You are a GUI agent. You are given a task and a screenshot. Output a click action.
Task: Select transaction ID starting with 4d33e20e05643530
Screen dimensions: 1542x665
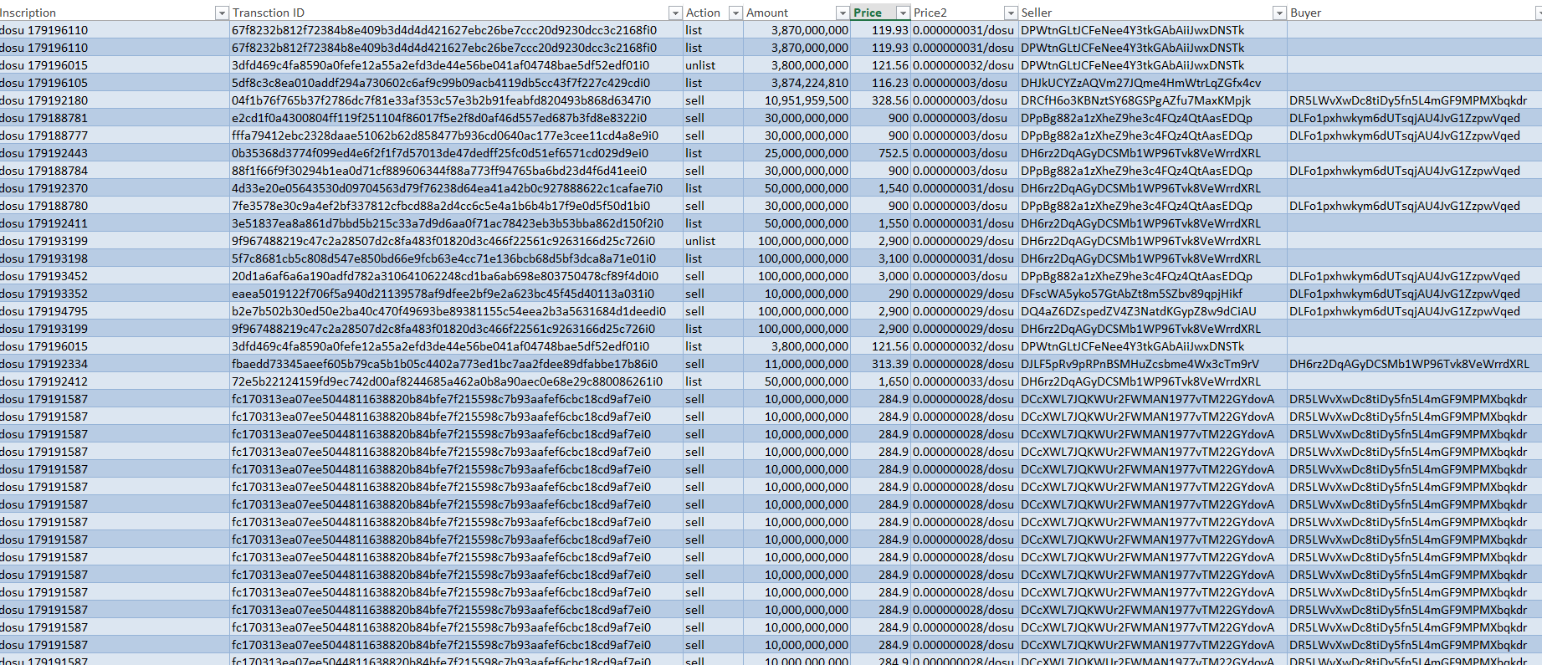(456, 188)
